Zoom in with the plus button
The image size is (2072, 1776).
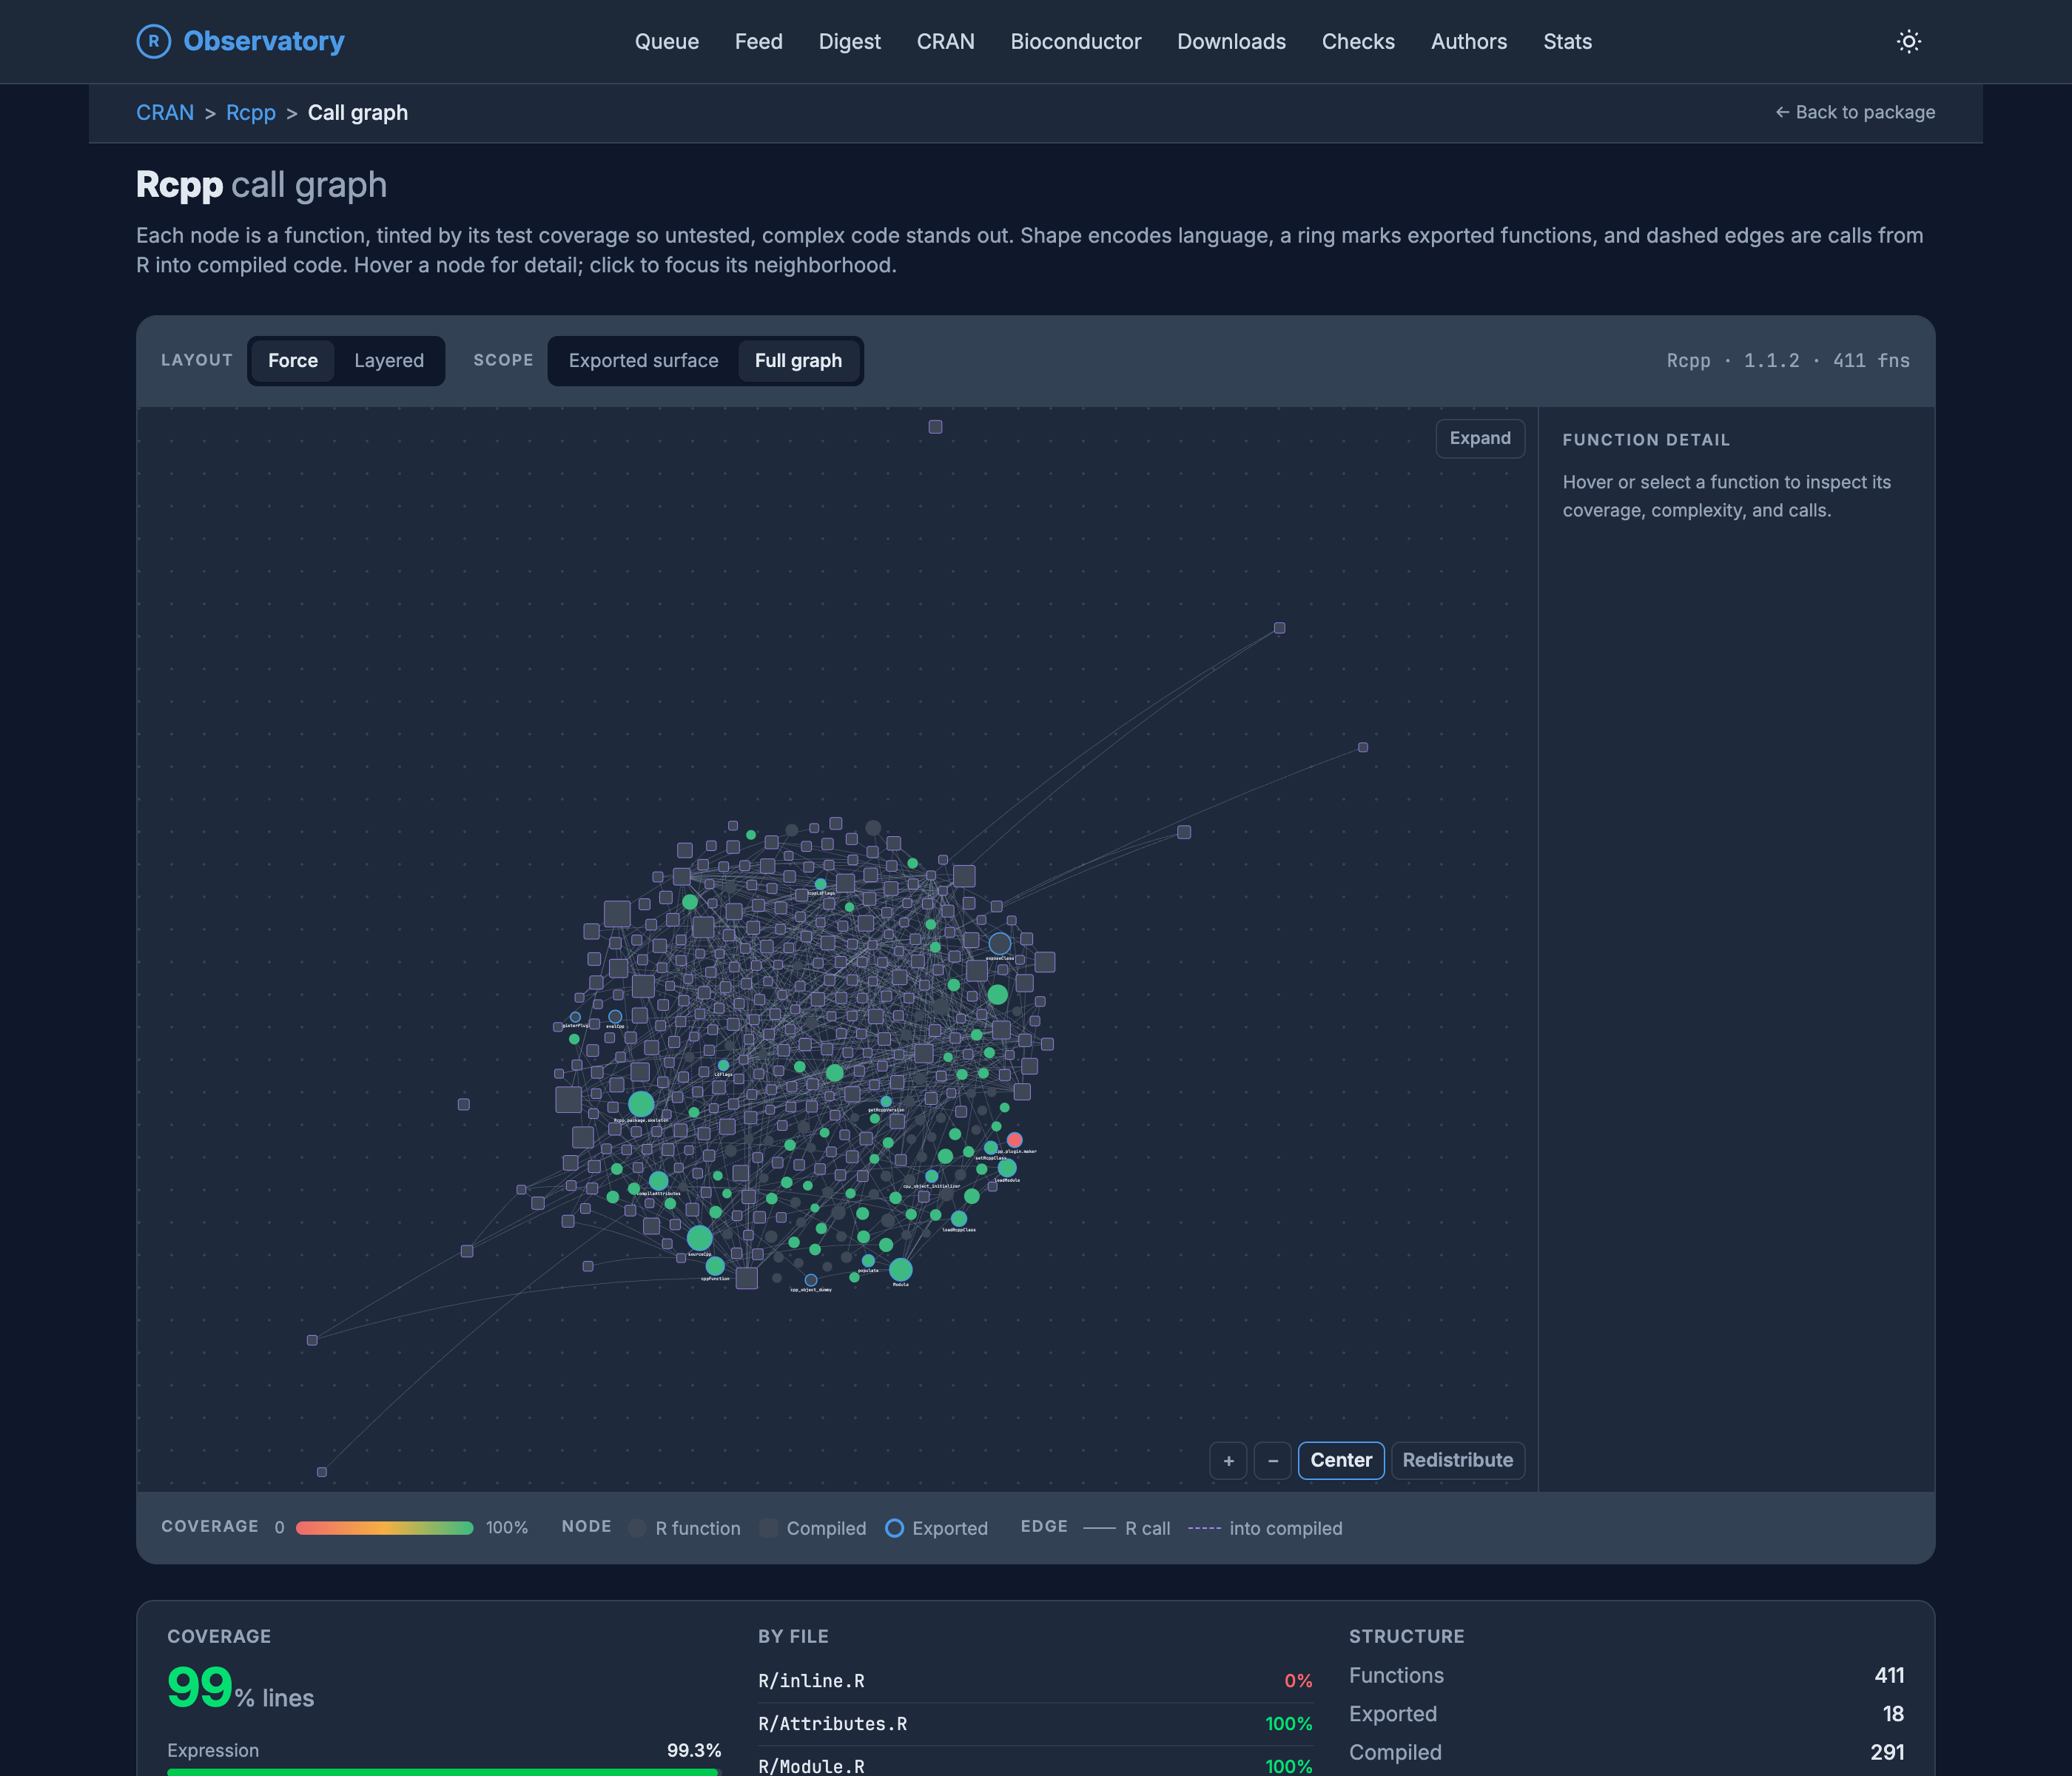click(1228, 1460)
